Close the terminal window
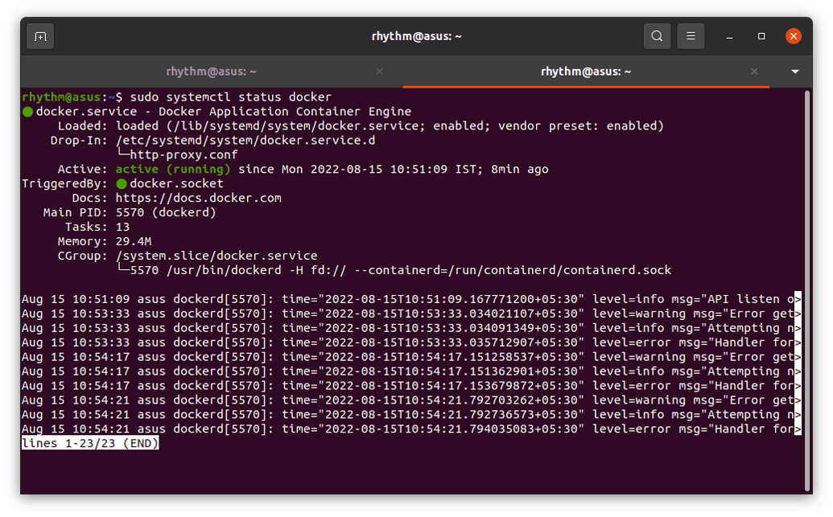This screenshot has width=833, height=517. (x=793, y=36)
